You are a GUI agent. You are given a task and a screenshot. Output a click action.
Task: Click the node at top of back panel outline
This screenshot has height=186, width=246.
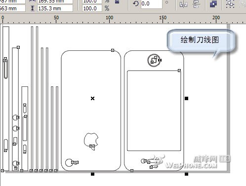coord(113,50)
